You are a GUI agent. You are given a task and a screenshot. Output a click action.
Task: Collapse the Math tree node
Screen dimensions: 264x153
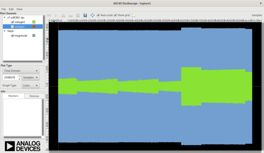tap(5, 31)
